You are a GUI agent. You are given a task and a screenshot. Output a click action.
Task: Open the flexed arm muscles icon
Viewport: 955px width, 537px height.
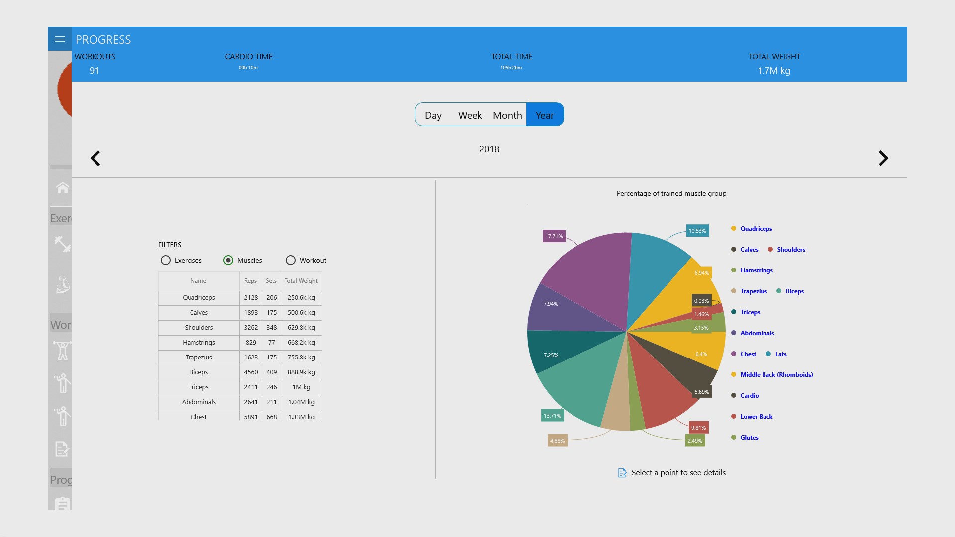(x=62, y=285)
